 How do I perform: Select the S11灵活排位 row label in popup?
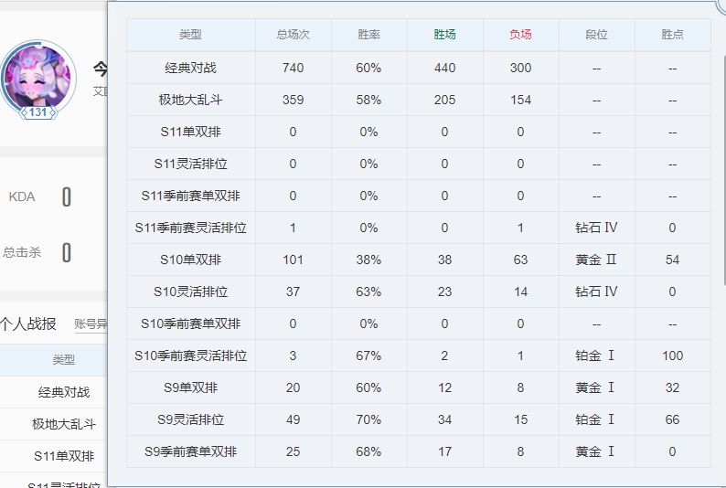point(191,164)
